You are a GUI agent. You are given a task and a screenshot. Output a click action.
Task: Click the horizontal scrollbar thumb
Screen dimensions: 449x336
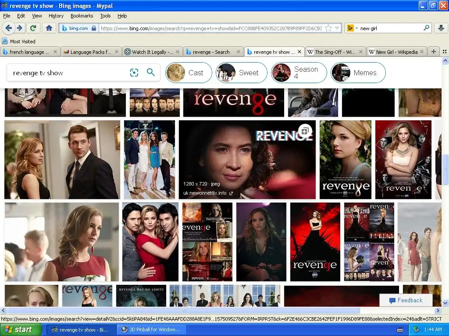point(183,310)
